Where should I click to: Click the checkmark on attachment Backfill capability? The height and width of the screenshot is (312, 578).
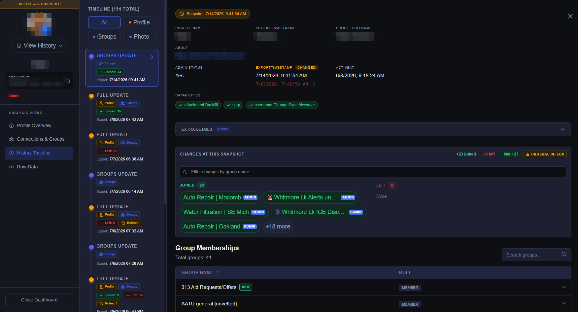pos(181,105)
